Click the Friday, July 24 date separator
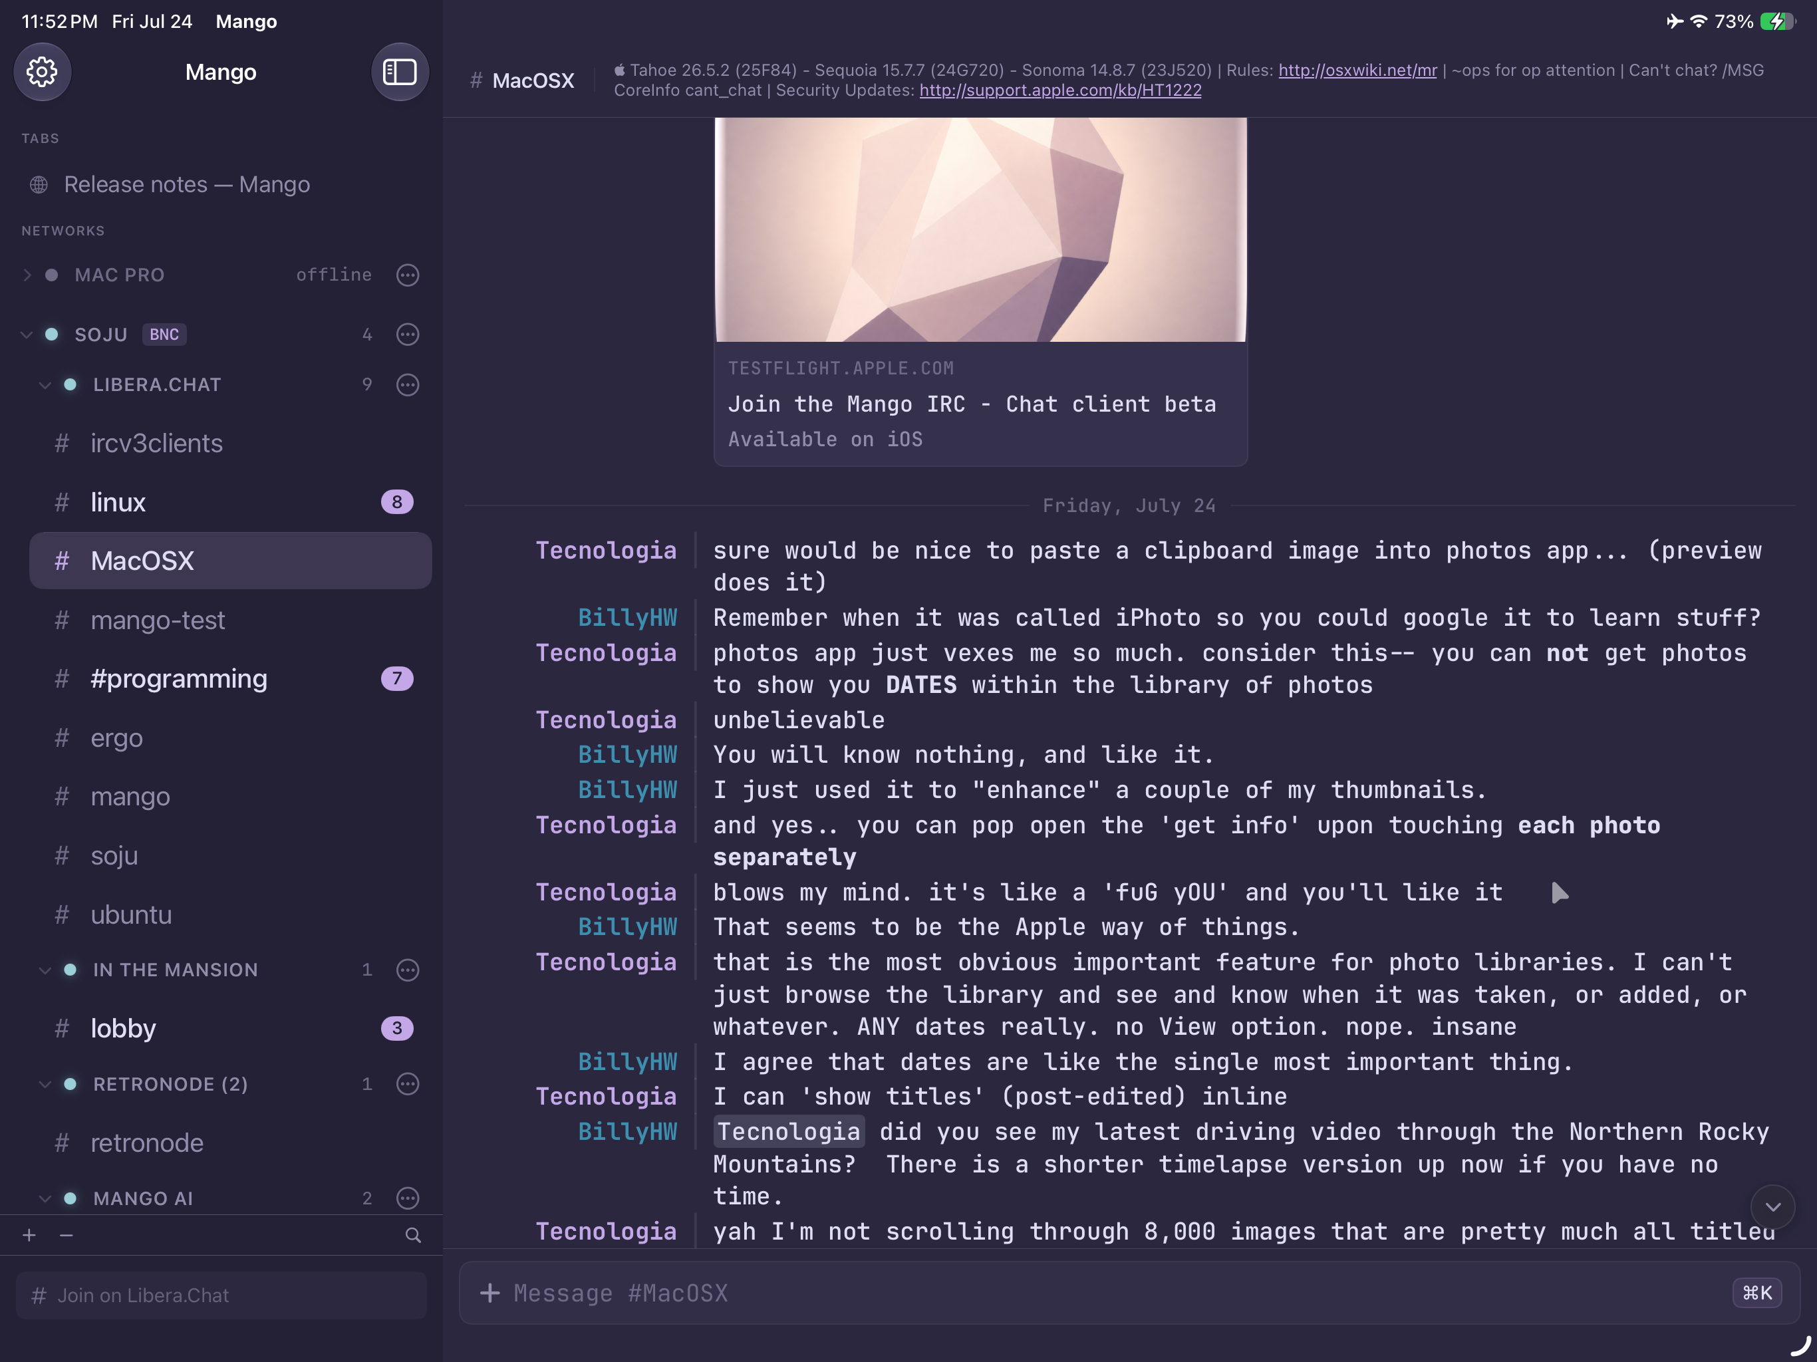The width and height of the screenshot is (1817, 1362). 1129,506
